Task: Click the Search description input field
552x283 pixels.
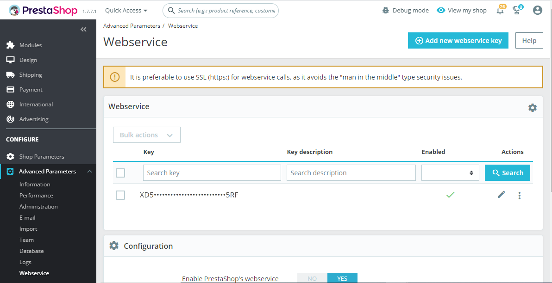Action: point(351,172)
